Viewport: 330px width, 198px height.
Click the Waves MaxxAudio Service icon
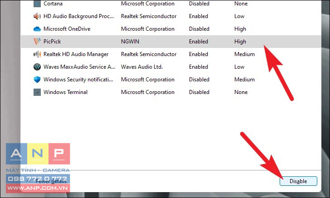[x=37, y=67]
